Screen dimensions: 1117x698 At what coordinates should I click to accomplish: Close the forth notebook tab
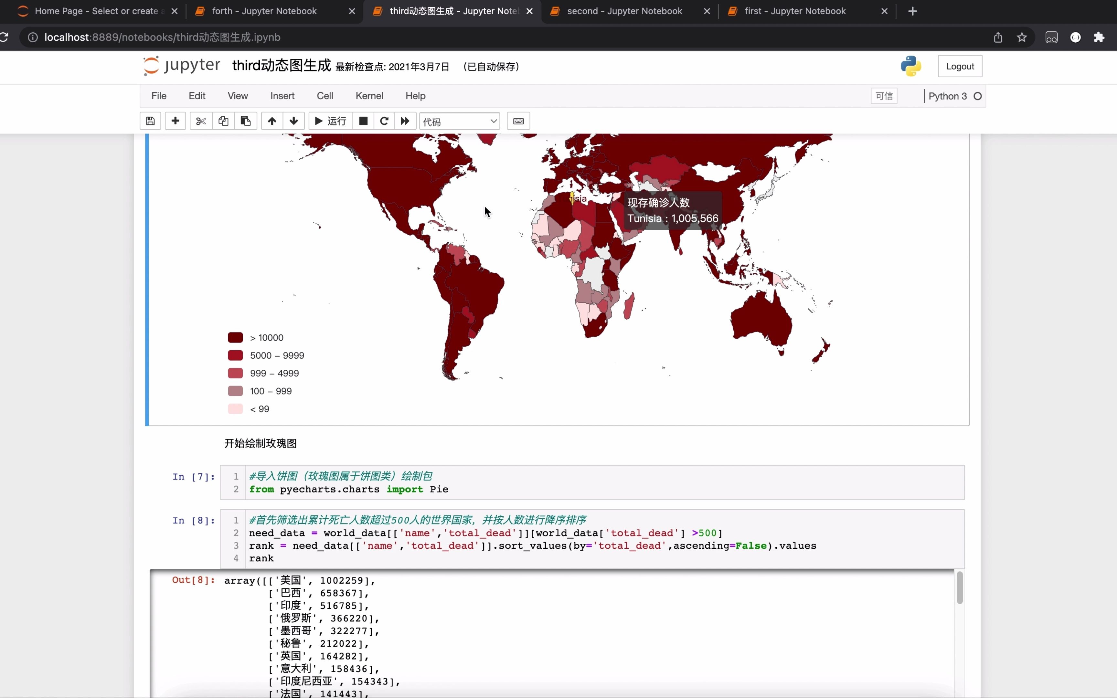coord(352,11)
